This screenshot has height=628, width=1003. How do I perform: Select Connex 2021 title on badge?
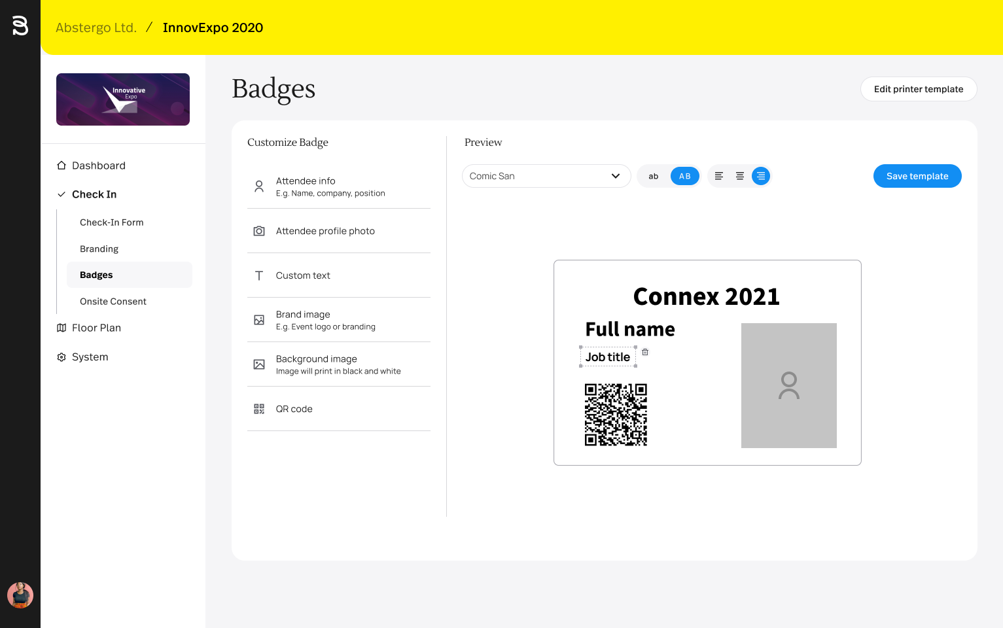707,297
